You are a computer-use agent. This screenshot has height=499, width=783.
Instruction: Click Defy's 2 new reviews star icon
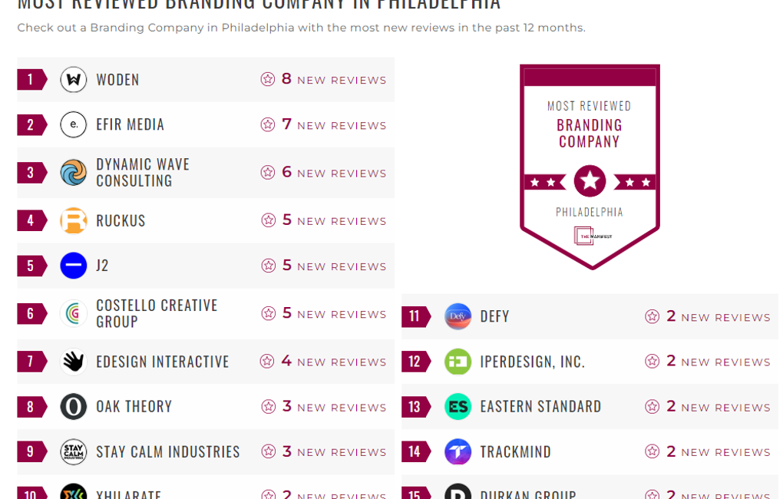coord(652,316)
